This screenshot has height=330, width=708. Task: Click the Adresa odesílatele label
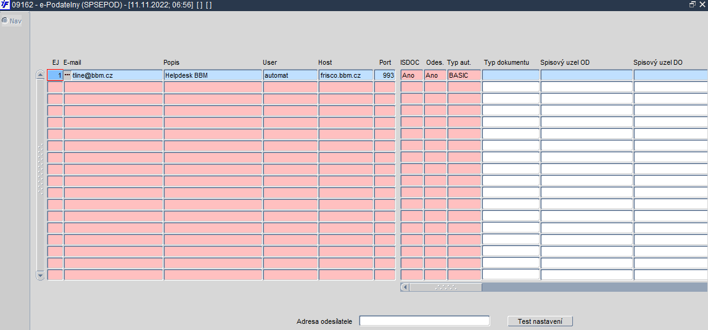pyautogui.click(x=324, y=321)
